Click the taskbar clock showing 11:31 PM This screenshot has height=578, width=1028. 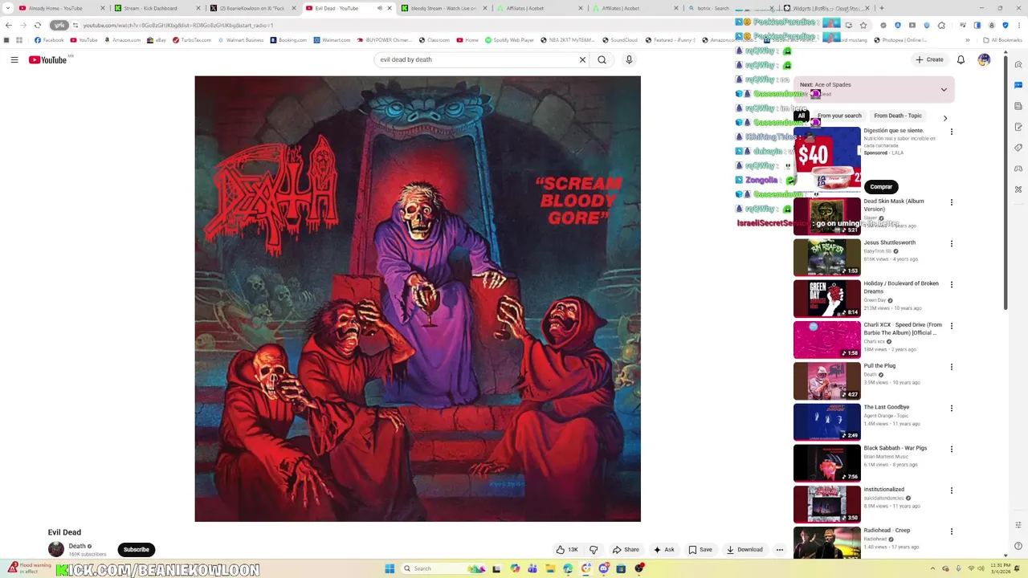coord(1001,568)
